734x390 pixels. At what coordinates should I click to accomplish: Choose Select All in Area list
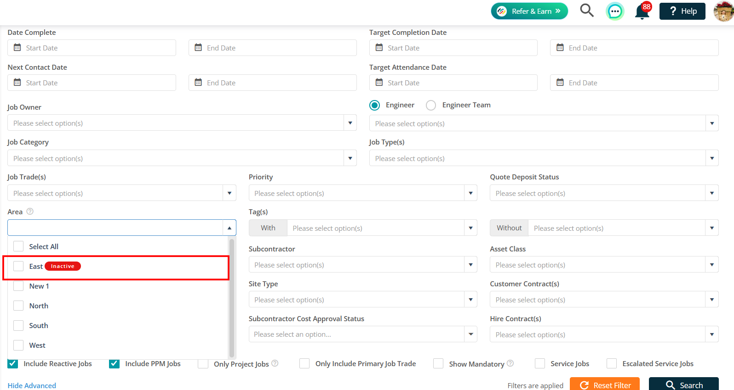pyautogui.click(x=44, y=246)
